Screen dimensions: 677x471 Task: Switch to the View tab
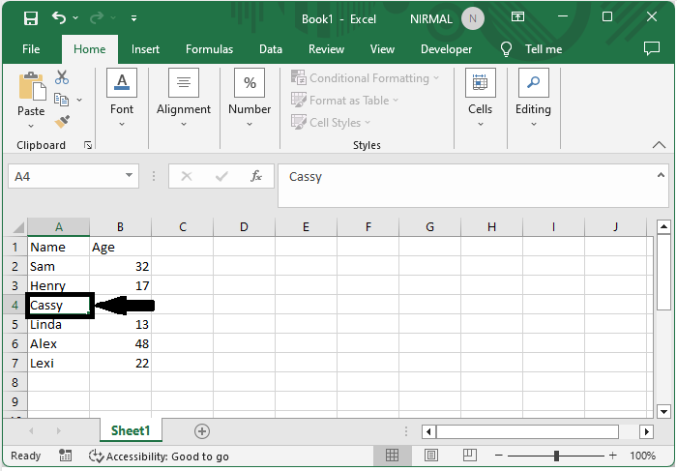click(382, 49)
